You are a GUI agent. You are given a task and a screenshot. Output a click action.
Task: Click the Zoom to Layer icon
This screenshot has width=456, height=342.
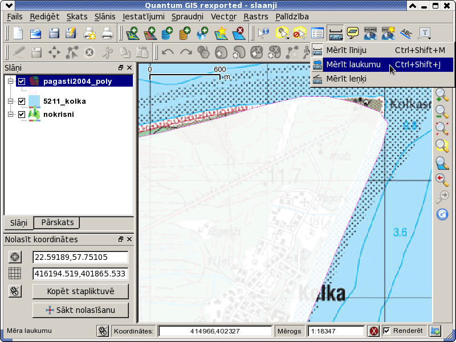[442, 163]
